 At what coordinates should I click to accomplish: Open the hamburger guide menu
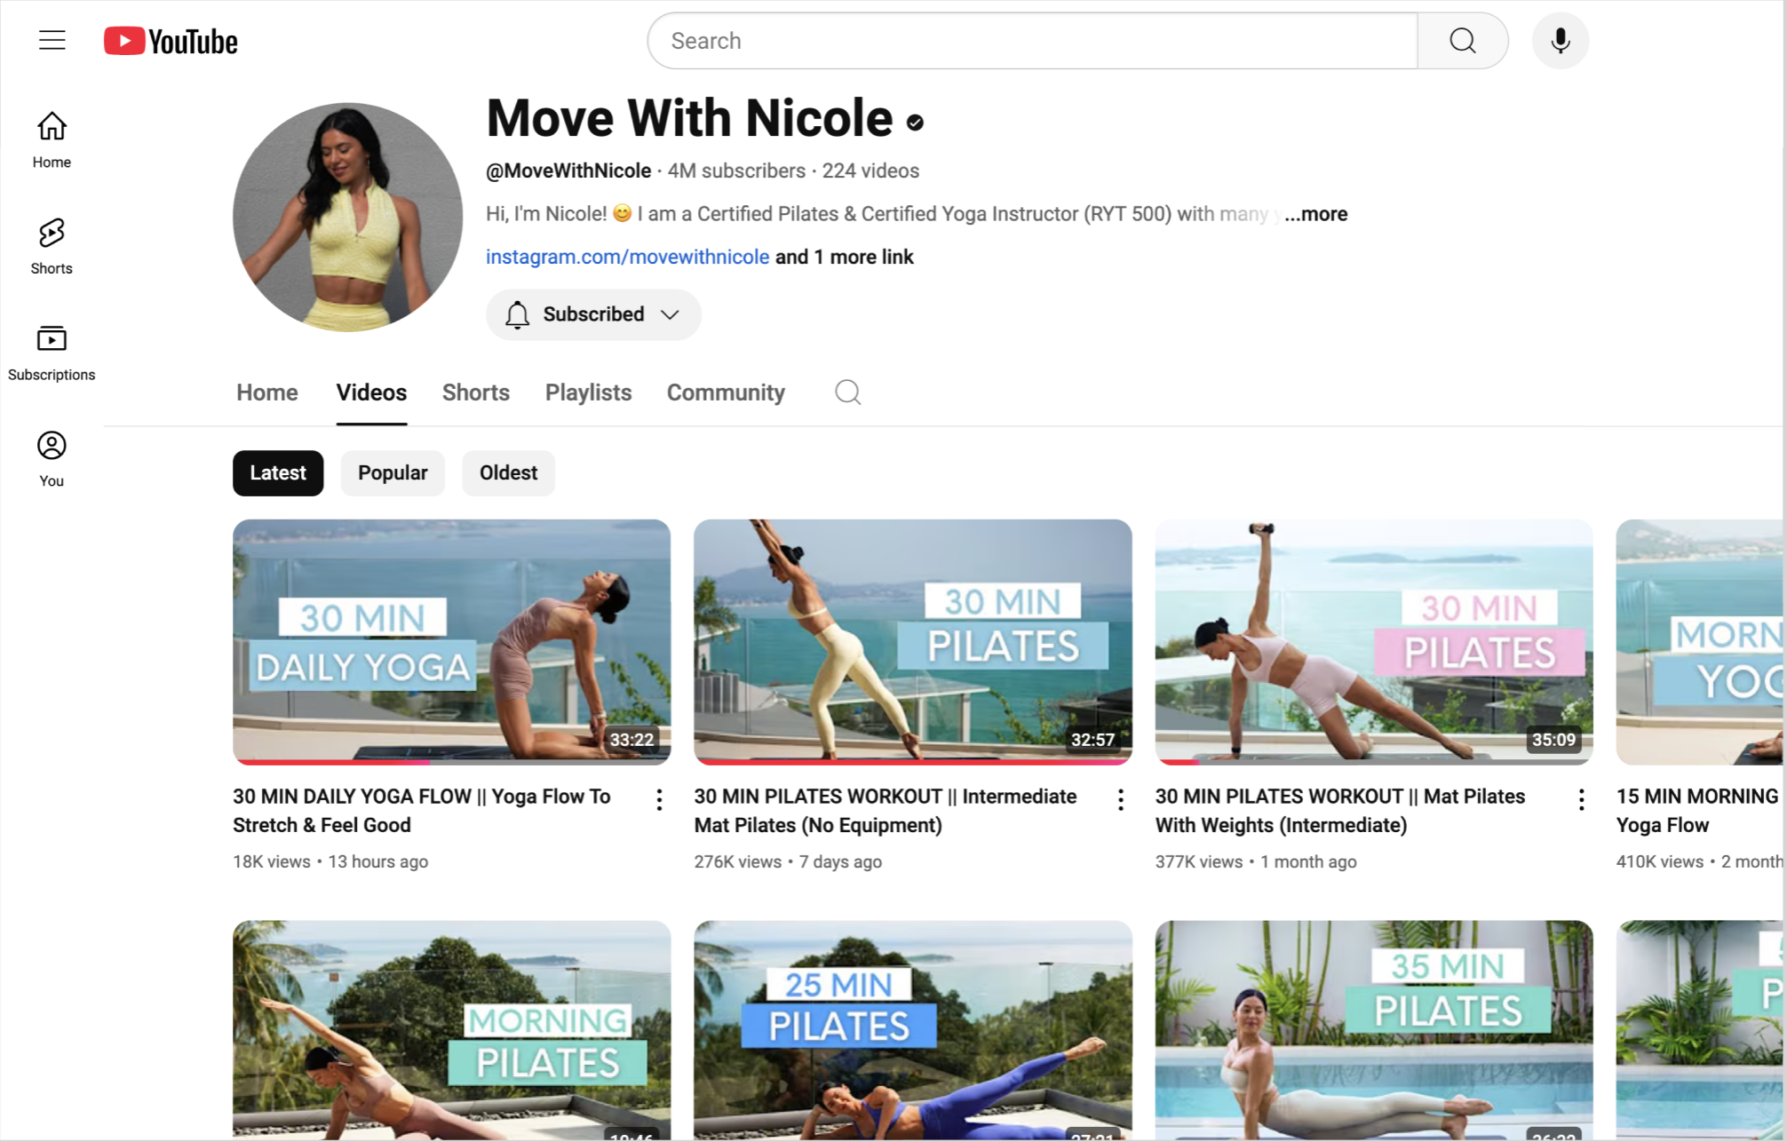click(x=52, y=40)
